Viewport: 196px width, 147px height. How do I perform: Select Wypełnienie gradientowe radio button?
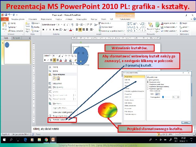[x=148, y=84]
